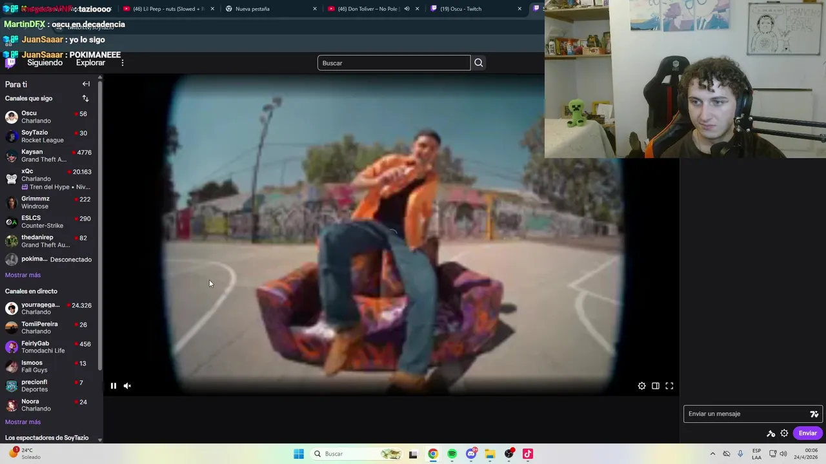Open TomiiPereira live channel
The height and width of the screenshot is (464, 826).
tap(50, 327)
